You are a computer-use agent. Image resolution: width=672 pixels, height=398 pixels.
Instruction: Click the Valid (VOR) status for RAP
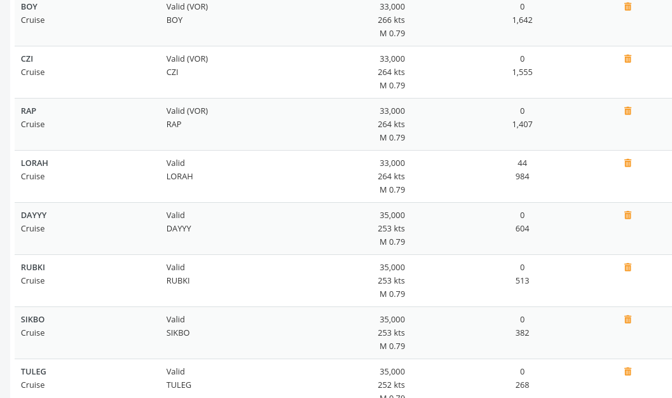click(187, 111)
